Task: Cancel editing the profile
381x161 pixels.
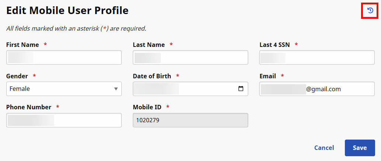Action: 324,148
